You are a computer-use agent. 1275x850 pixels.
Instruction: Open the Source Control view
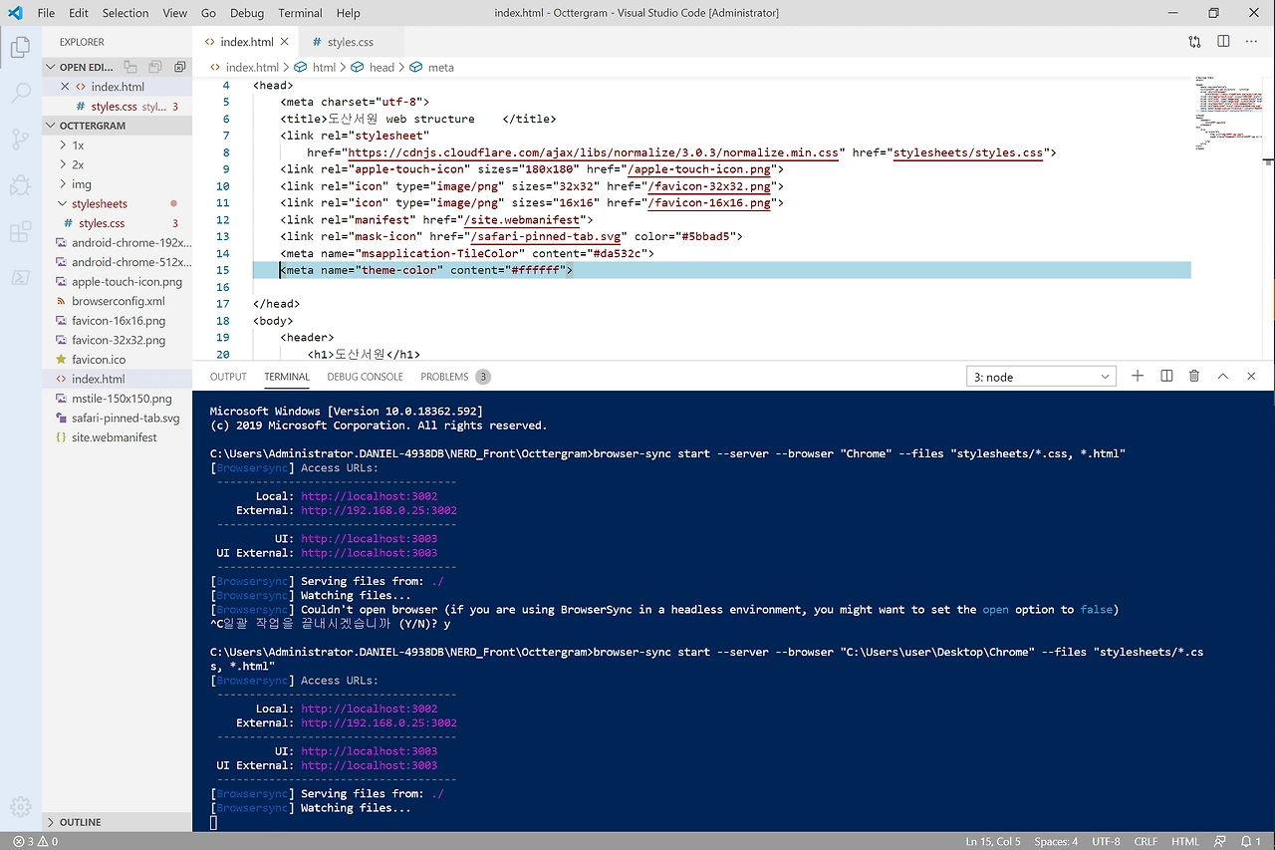[20, 139]
